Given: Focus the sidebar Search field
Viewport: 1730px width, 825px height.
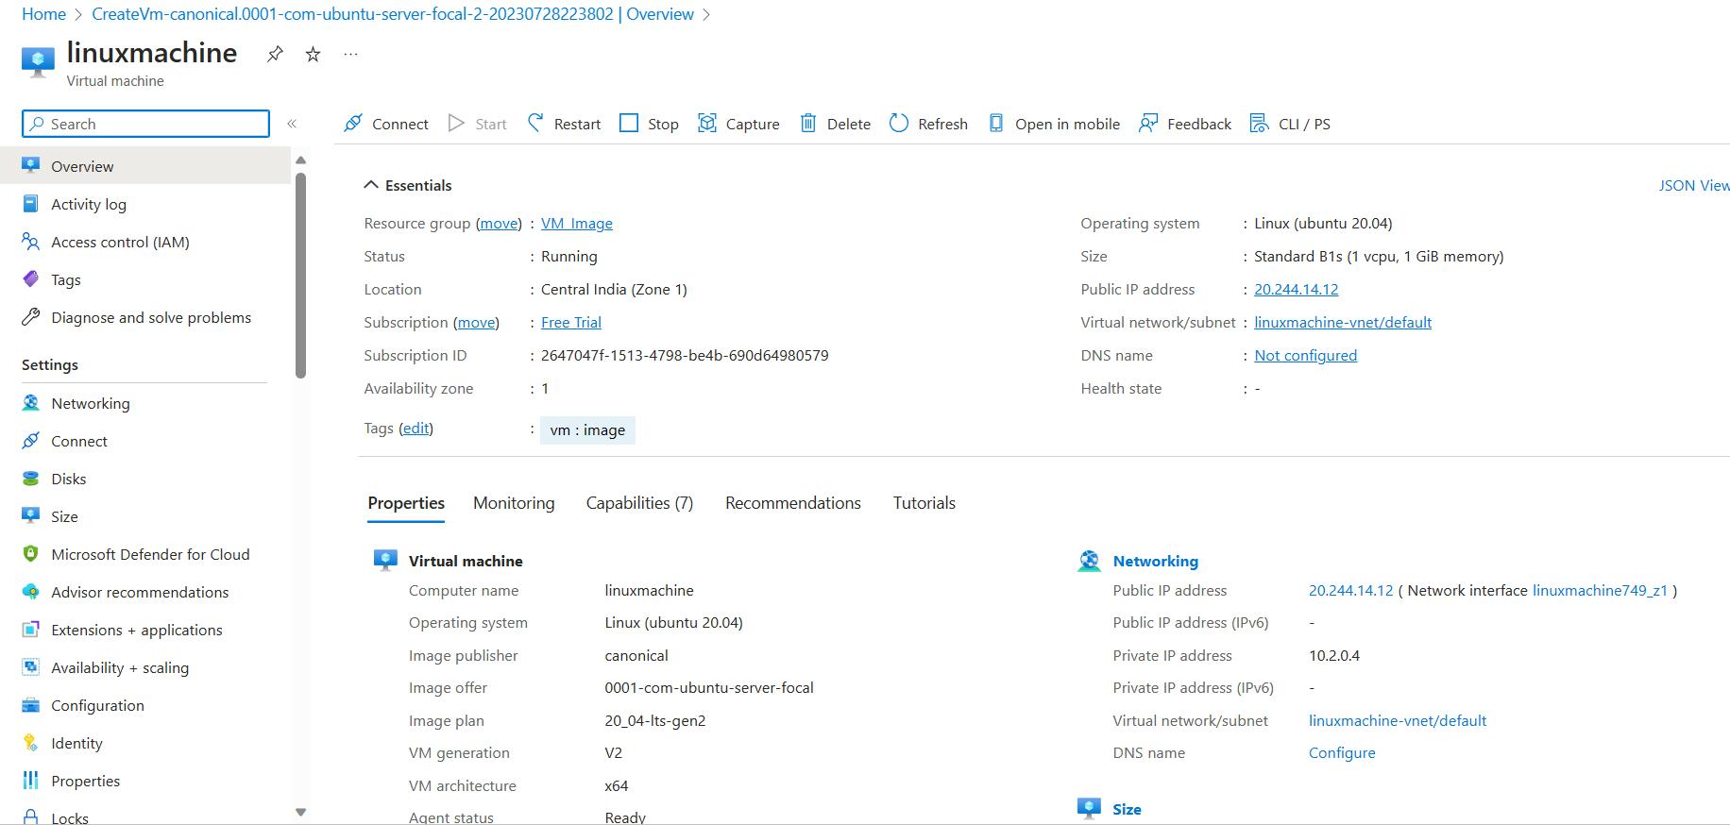Looking at the screenshot, I should point(146,124).
